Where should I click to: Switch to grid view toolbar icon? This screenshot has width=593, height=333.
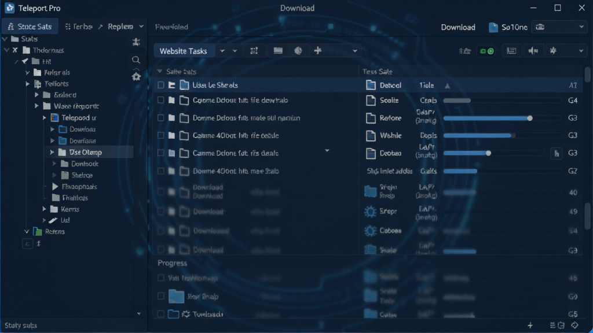[254, 51]
